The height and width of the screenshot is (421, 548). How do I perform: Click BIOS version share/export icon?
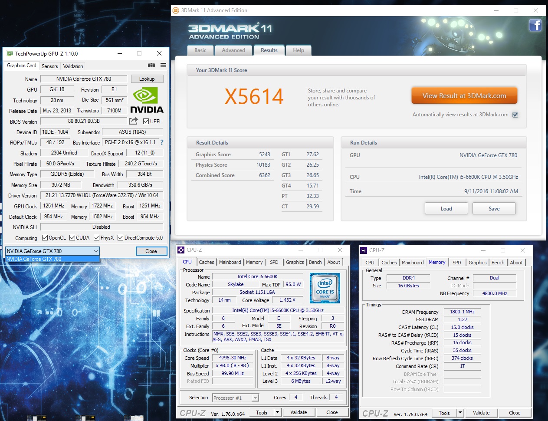[134, 121]
